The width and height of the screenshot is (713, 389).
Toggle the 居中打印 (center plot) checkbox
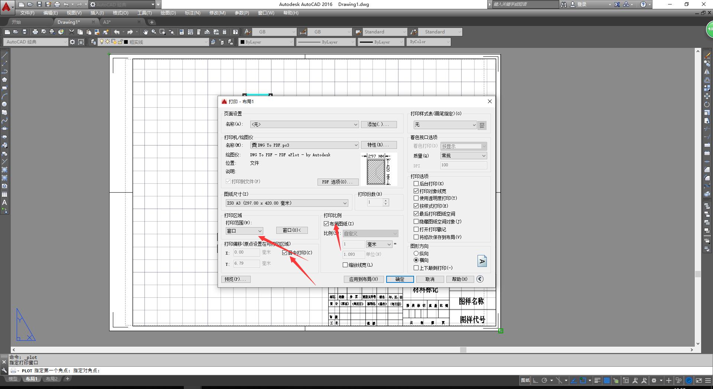point(285,253)
